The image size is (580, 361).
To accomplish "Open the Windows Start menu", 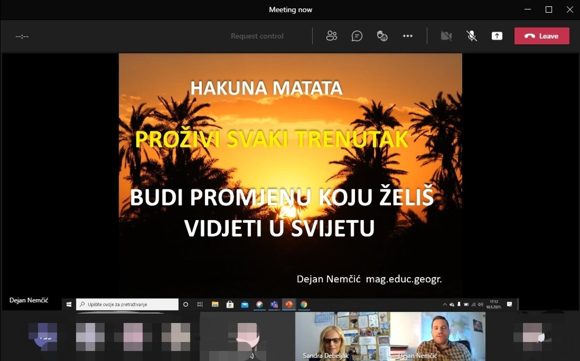I will coord(69,305).
